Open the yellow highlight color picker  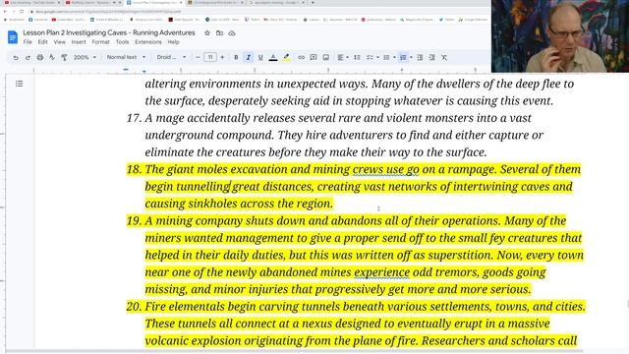[x=286, y=58]
